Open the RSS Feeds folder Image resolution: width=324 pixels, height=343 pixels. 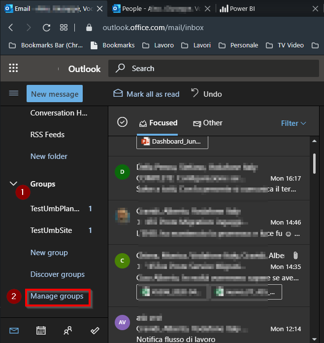[x=47, y=135]
